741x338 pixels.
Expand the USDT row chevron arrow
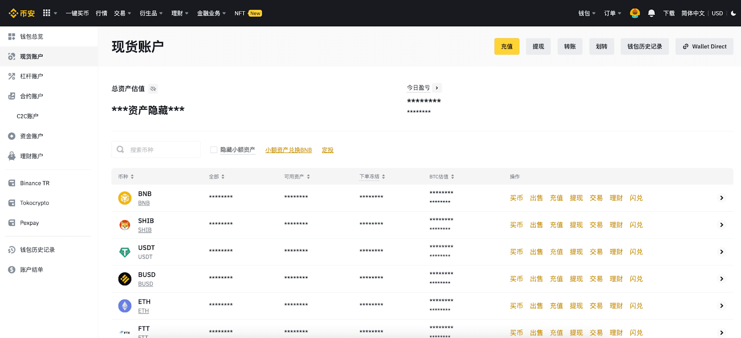tap(722, 252)
